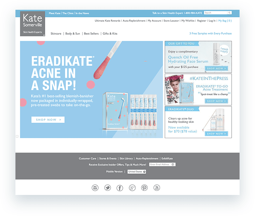Image resolution: width=255 pixels, height=216 pixels.
Task: Click Shop Now in EradiKate banner
Action: pyautogui.click(x=48, y=120)
